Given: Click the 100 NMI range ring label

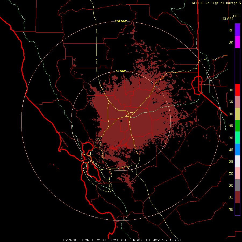Looking at the screenshot, I should [x=121, y=21].
